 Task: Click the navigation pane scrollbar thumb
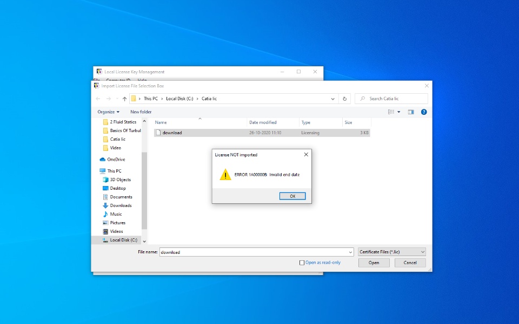coord(144,190)
